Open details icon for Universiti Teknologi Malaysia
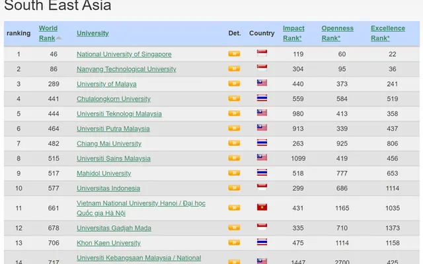423x264 pixels. click(234, 113)
